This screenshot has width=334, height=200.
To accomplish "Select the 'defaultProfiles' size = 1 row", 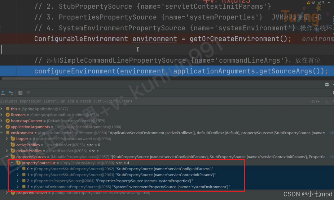I will point(167,151).
